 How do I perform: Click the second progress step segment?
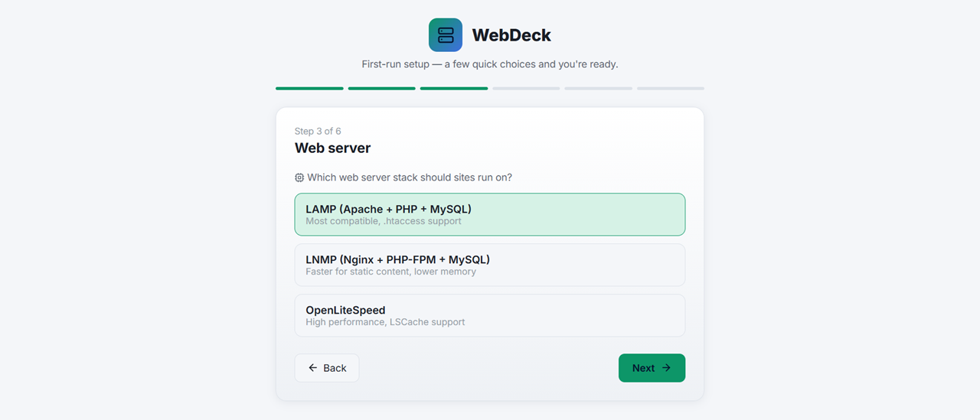tap(382, 89)
